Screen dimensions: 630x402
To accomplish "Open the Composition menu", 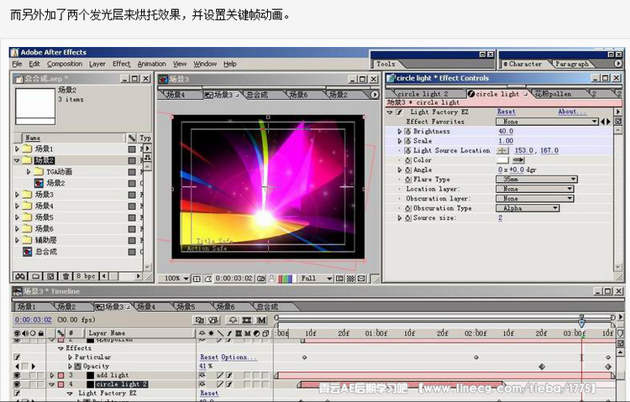I will (x=65, y=64).
